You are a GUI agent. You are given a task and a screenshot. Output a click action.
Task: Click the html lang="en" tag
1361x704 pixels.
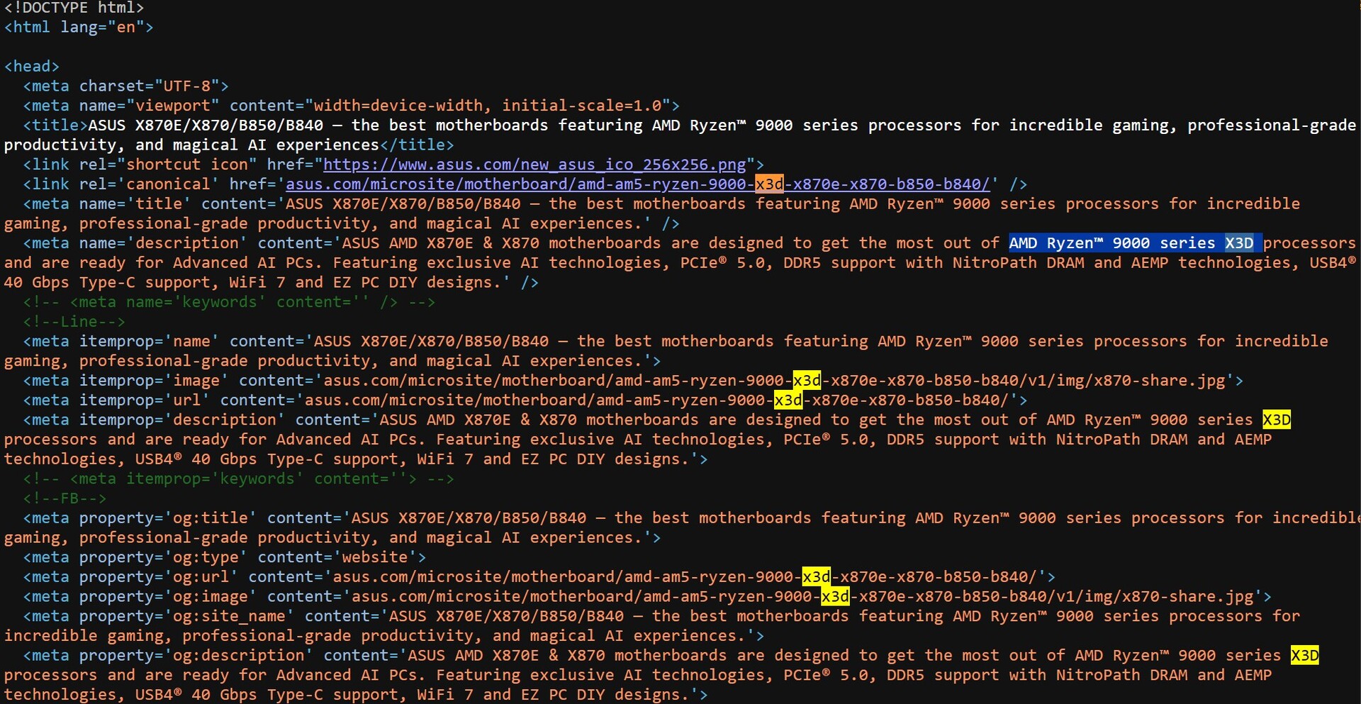pos(79,27)
